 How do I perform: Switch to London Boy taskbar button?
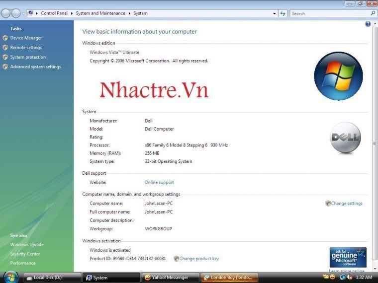click(x=229, y=278)
